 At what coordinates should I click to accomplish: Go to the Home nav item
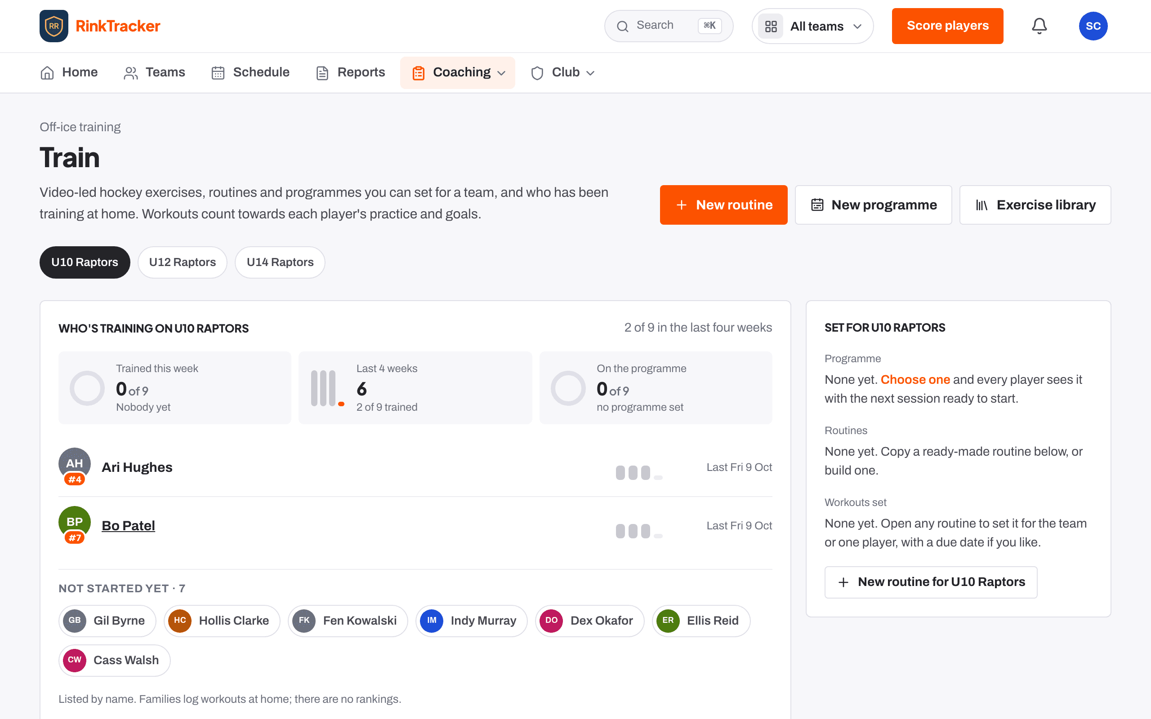click(69, 72)
